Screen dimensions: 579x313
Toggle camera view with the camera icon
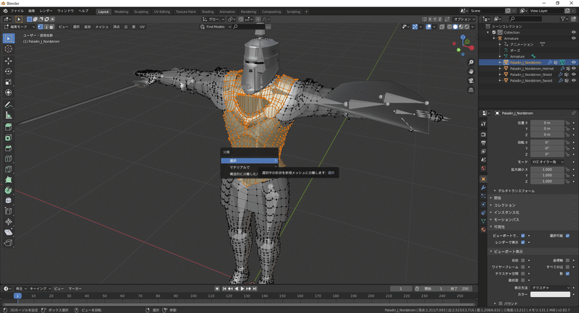471,81
